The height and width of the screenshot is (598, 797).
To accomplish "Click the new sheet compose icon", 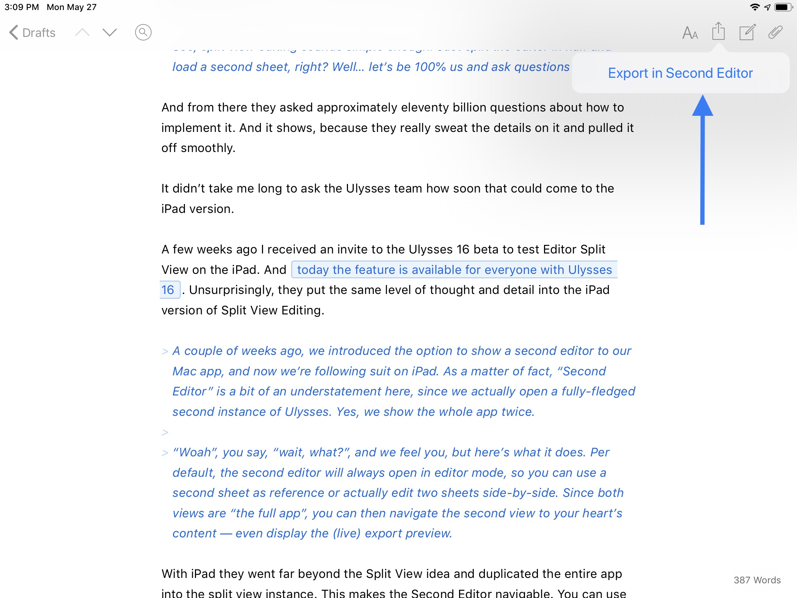I will [x=748, y=33].
